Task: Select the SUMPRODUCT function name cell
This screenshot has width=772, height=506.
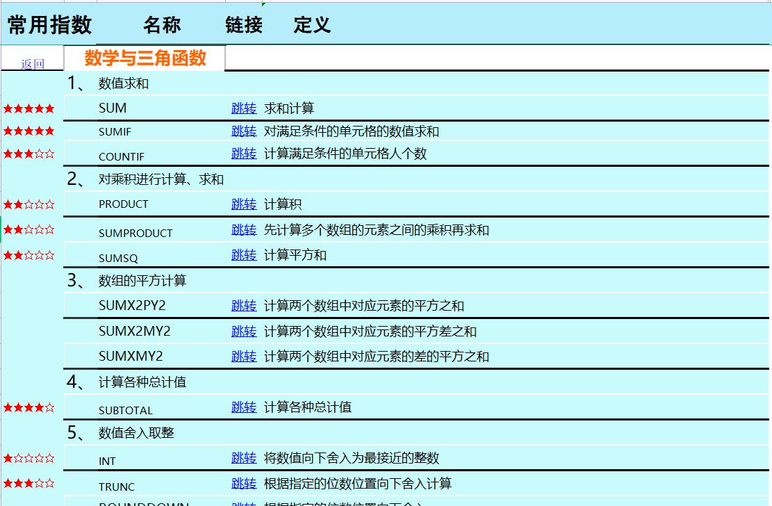Action: click(135, 233)
